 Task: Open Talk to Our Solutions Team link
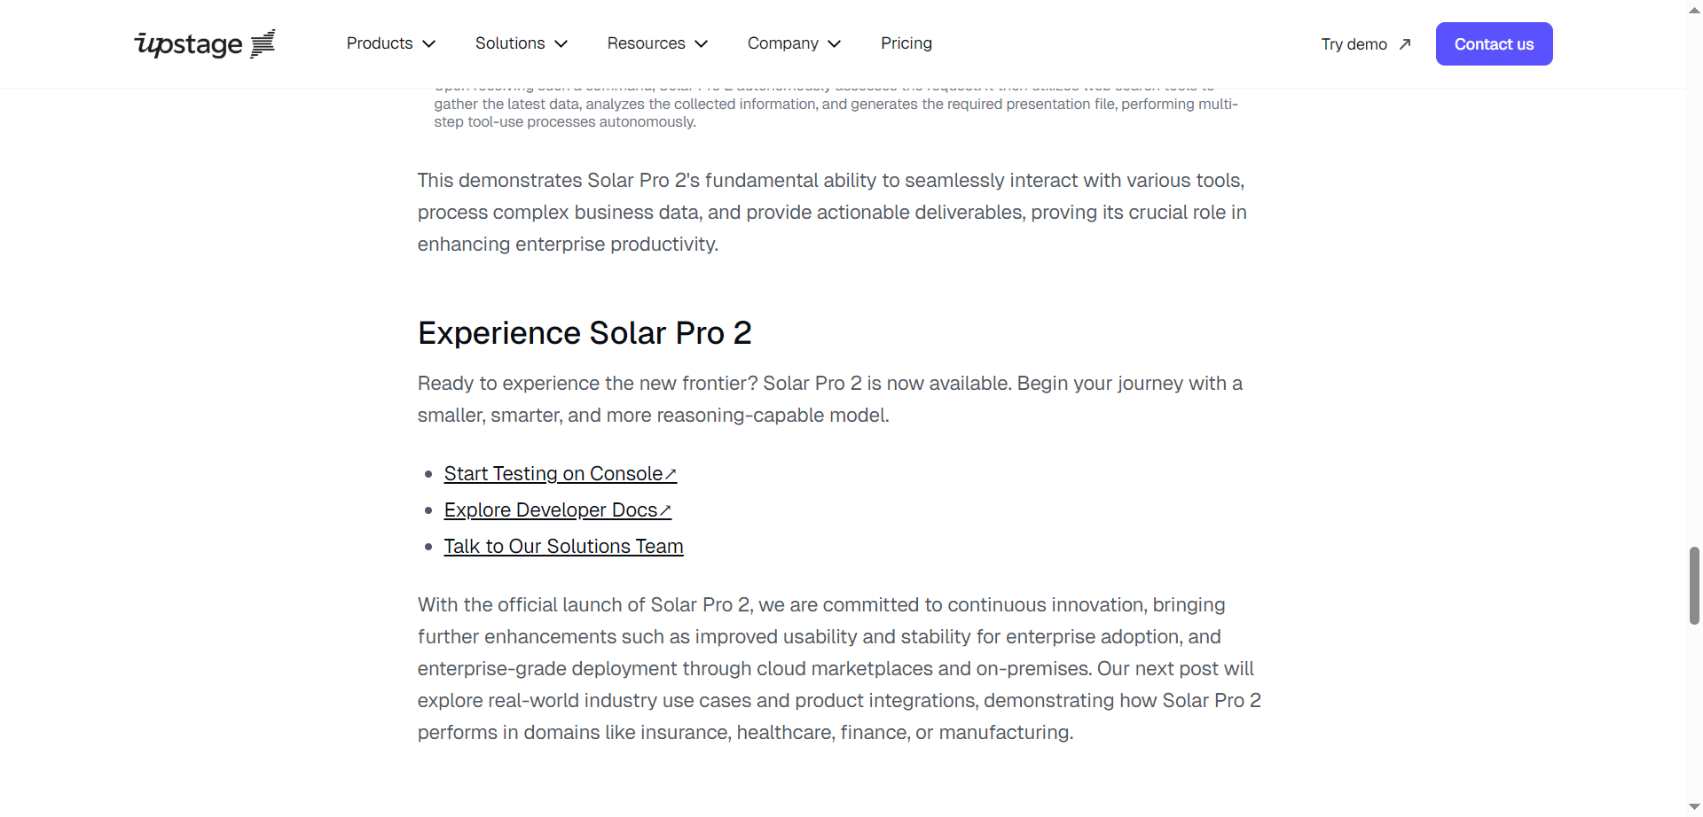(x=563, y=547)
